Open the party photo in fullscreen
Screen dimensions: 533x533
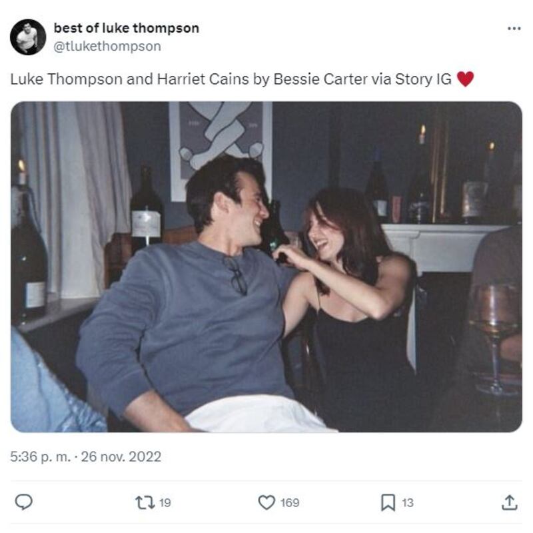[x=266, y=266]
